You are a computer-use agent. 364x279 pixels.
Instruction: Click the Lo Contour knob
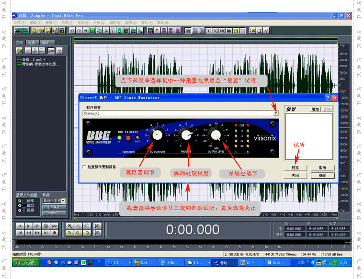point(157,135)
